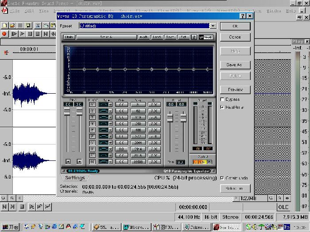This screenshot has width=310, height=232.
Task: Click the Save As floppy disk icon
Action: pyautogui.click(x=28, y=26)
